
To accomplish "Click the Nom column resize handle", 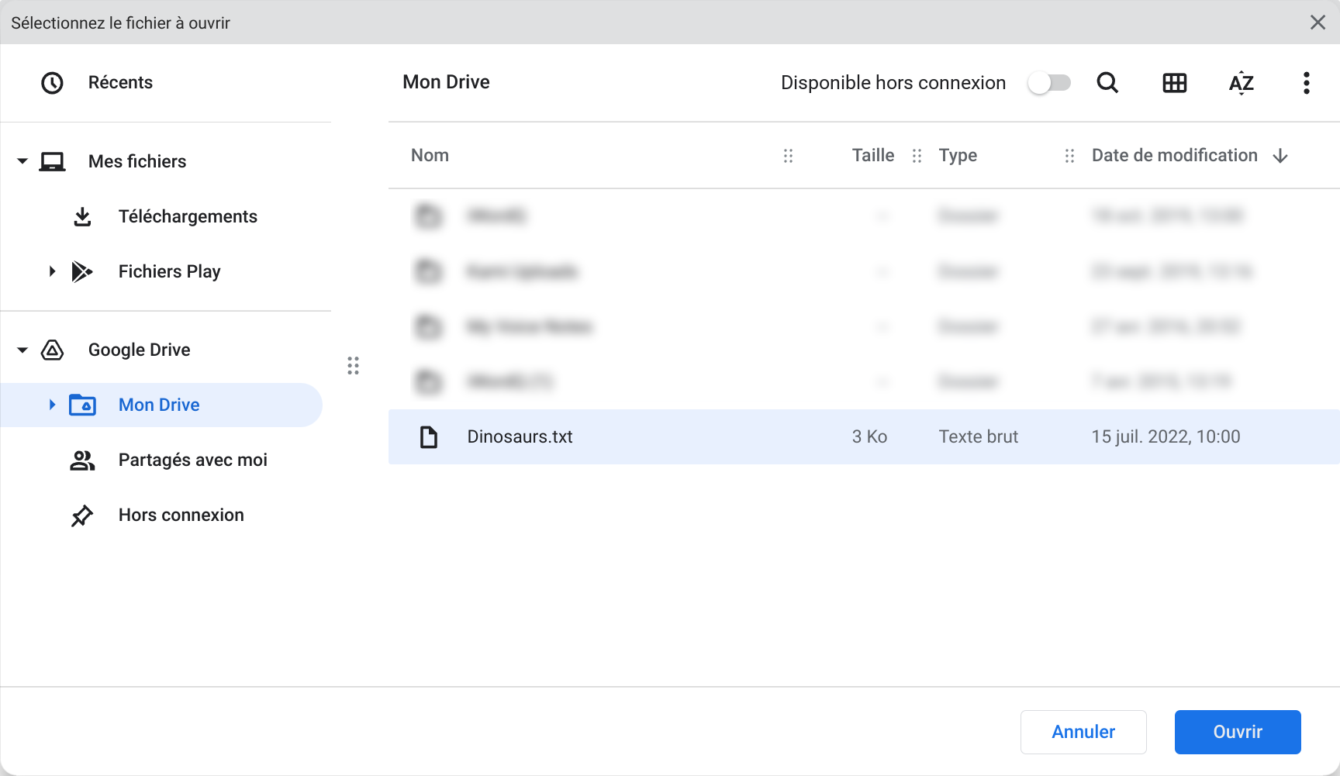I will (x=788, y=156).
